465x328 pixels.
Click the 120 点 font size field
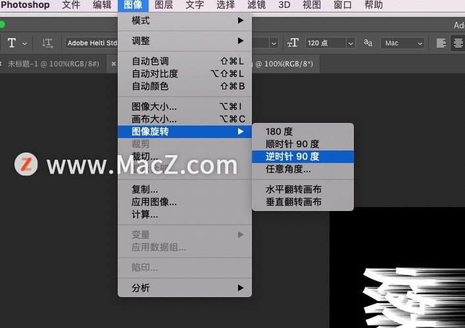point(326,43)
